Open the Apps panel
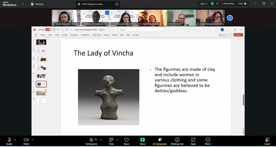The image size is (276, 147). 193,141
